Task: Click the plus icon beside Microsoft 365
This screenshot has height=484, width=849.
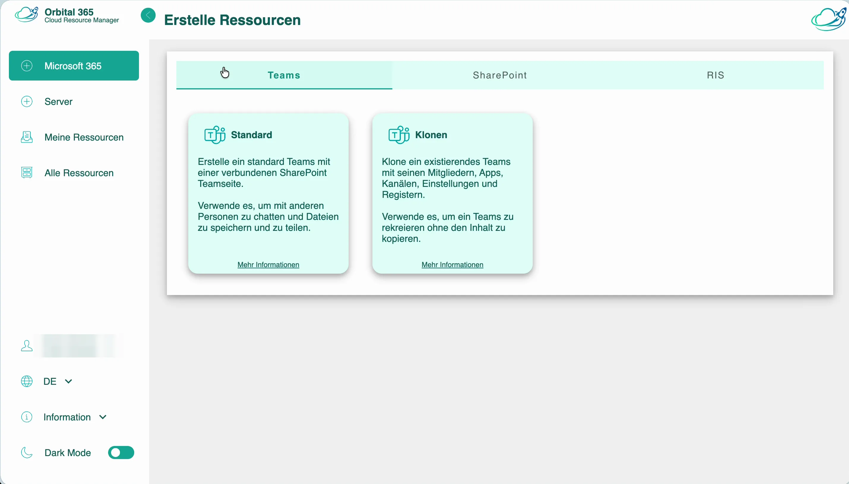Action: pos(27,66)
